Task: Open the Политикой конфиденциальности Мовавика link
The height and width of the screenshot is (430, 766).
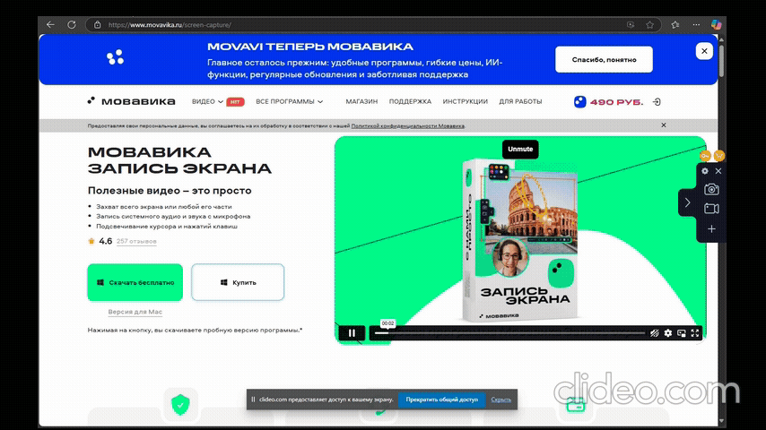Action: click(x=407, y=126)
